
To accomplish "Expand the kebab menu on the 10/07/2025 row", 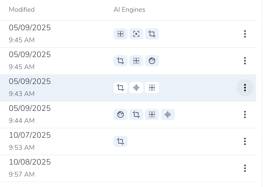I will 245,141.
